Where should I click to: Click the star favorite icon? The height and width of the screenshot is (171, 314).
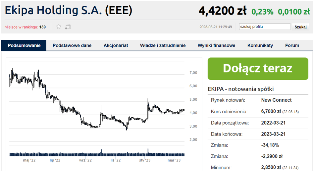click(x=59, y=27)
